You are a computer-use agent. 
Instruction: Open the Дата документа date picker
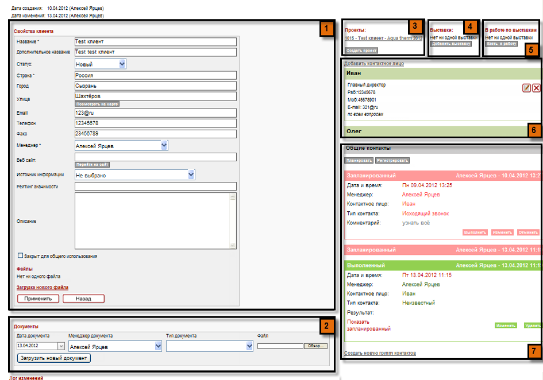[x=61, y=346]
